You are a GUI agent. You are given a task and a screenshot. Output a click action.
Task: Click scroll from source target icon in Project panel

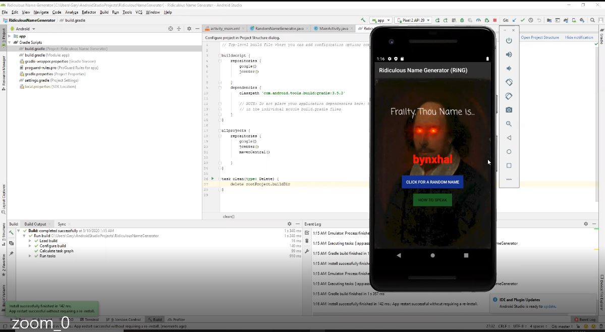pyautogui.click(x=171, y=29)
